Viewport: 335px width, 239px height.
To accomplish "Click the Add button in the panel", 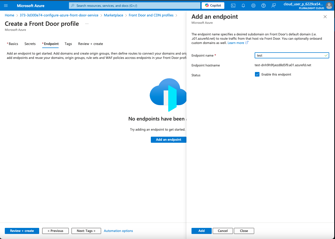I will 202,231.
